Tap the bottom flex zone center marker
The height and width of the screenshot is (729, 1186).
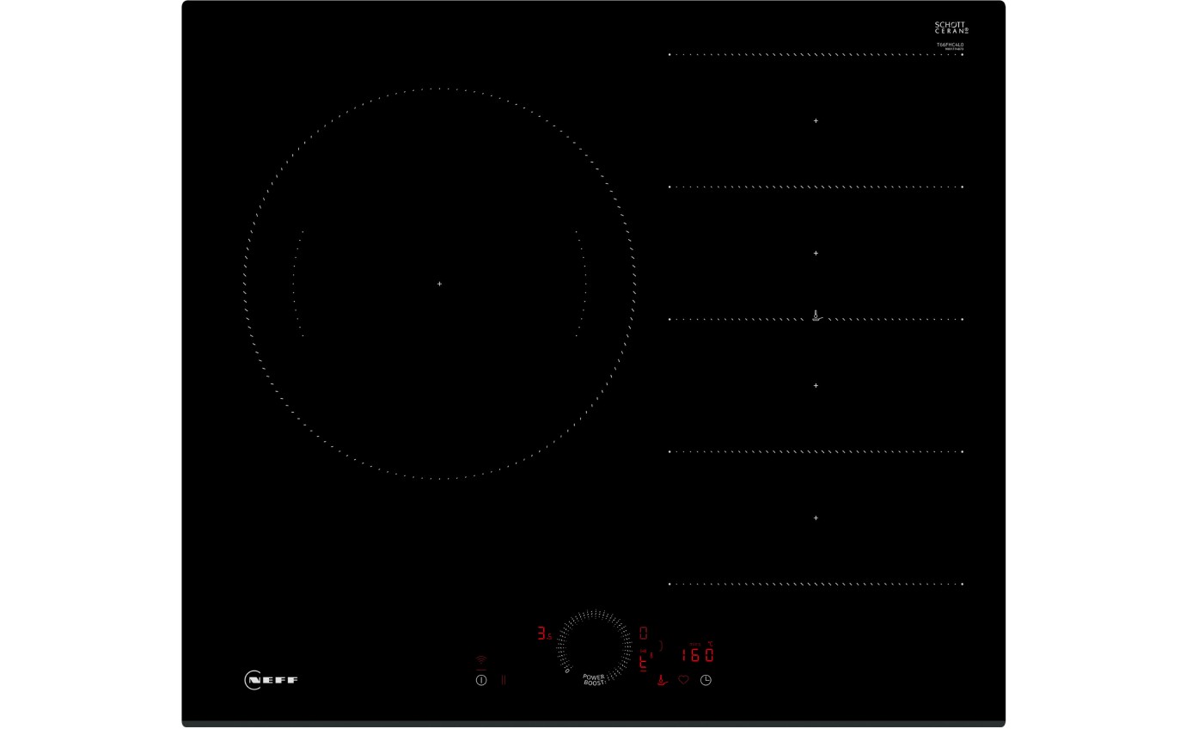pyautogui.click(x=815, y=518)
